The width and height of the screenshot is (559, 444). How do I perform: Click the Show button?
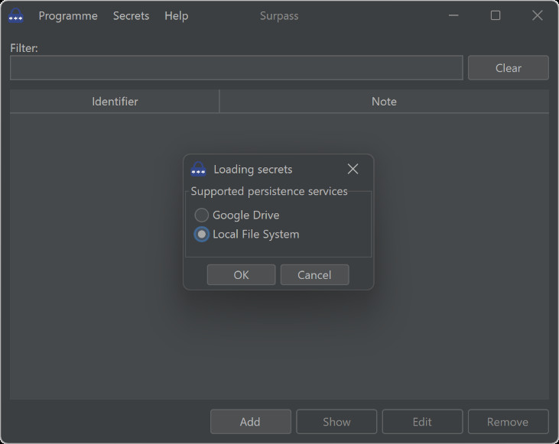[x=336, y=422]
